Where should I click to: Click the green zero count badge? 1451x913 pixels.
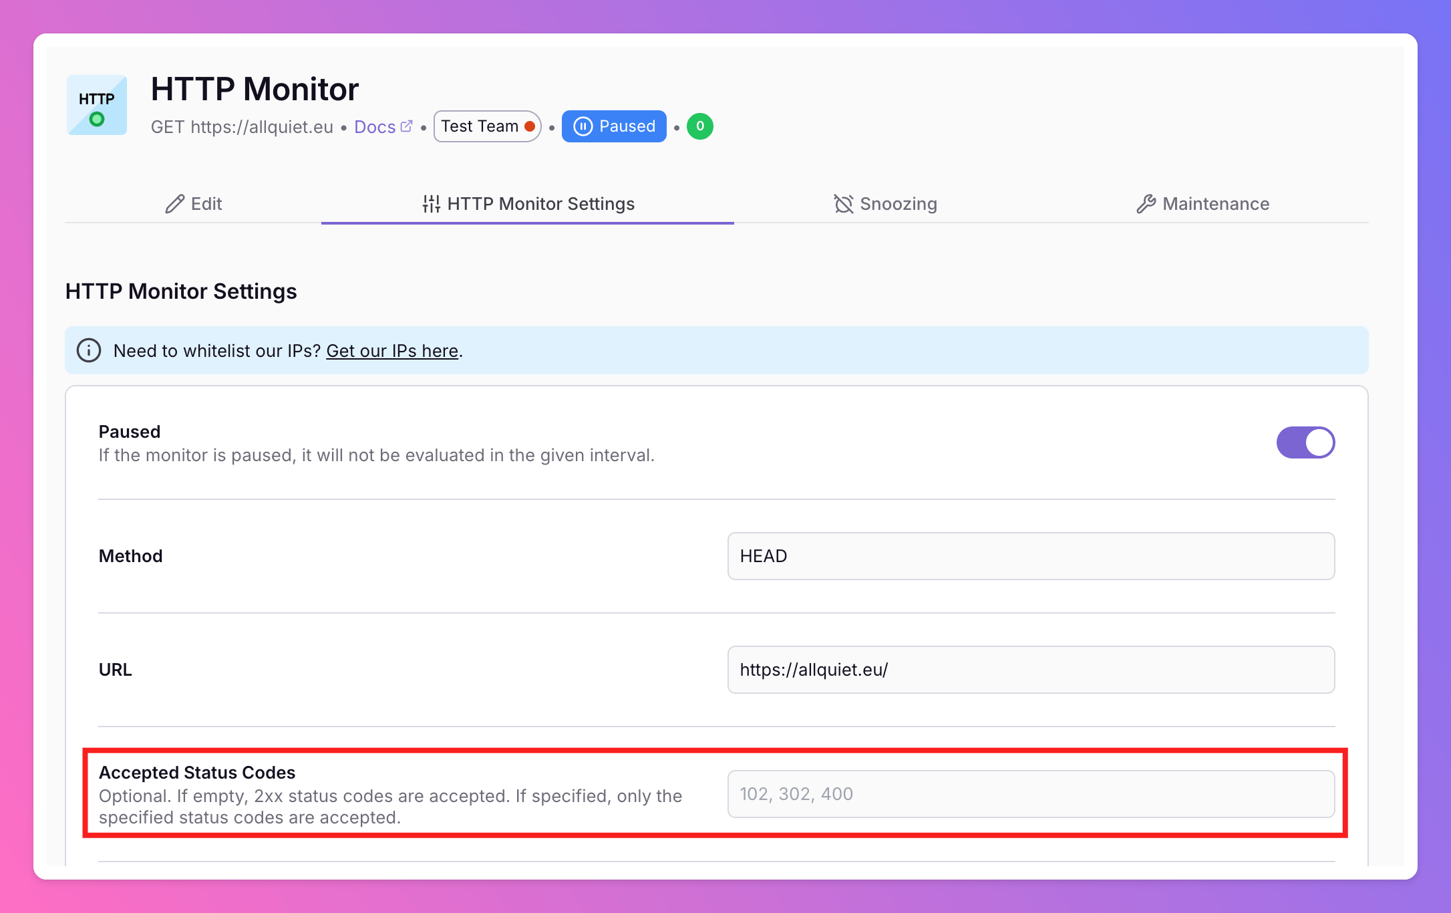699,126
